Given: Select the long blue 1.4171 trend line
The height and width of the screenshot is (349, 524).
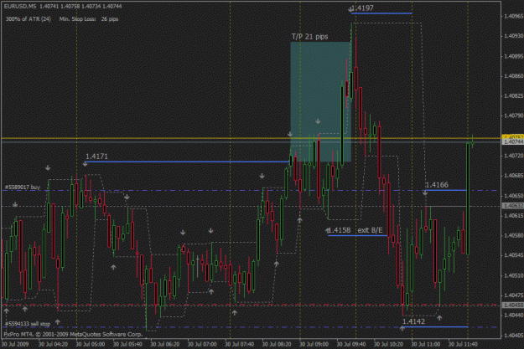Looking at the screenshot, I should tap(187, 162).
